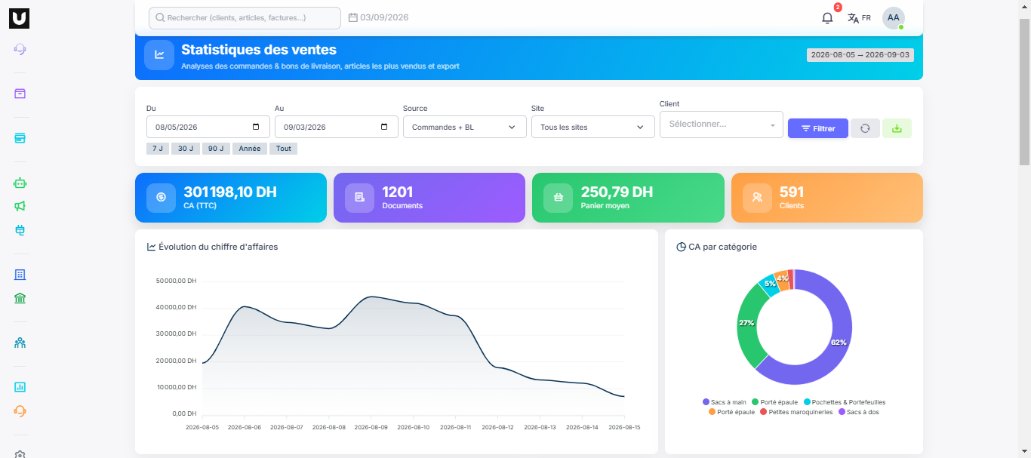Viewport: 1031px width, 458px height.
Task: Open the teal people group sidebar icon
Action: click(x=20, y=343)
